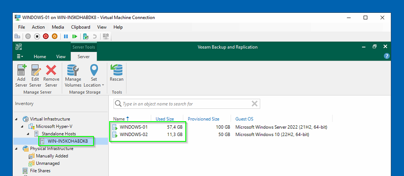Select Manually Added in the tree
404x176 pixels.
point(52,156)
